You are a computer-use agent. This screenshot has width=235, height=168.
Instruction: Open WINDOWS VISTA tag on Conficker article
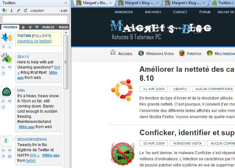pyautogui.click(x=187, y=143)
